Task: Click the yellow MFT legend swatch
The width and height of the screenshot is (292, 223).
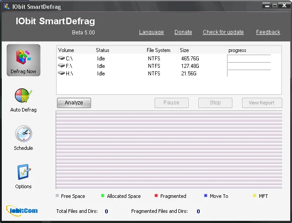Action: point(254,196)
